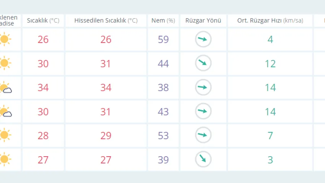Screen dimensions: 325x183
Task: Click the Sıcaklık (°C) column header
Action: [43, 21]
